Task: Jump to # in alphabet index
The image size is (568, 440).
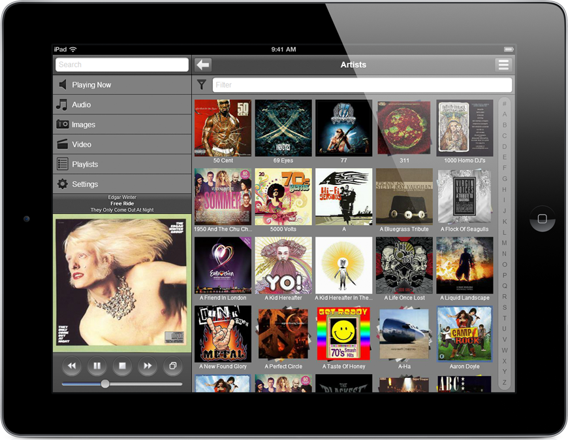Action: [504, 104]
